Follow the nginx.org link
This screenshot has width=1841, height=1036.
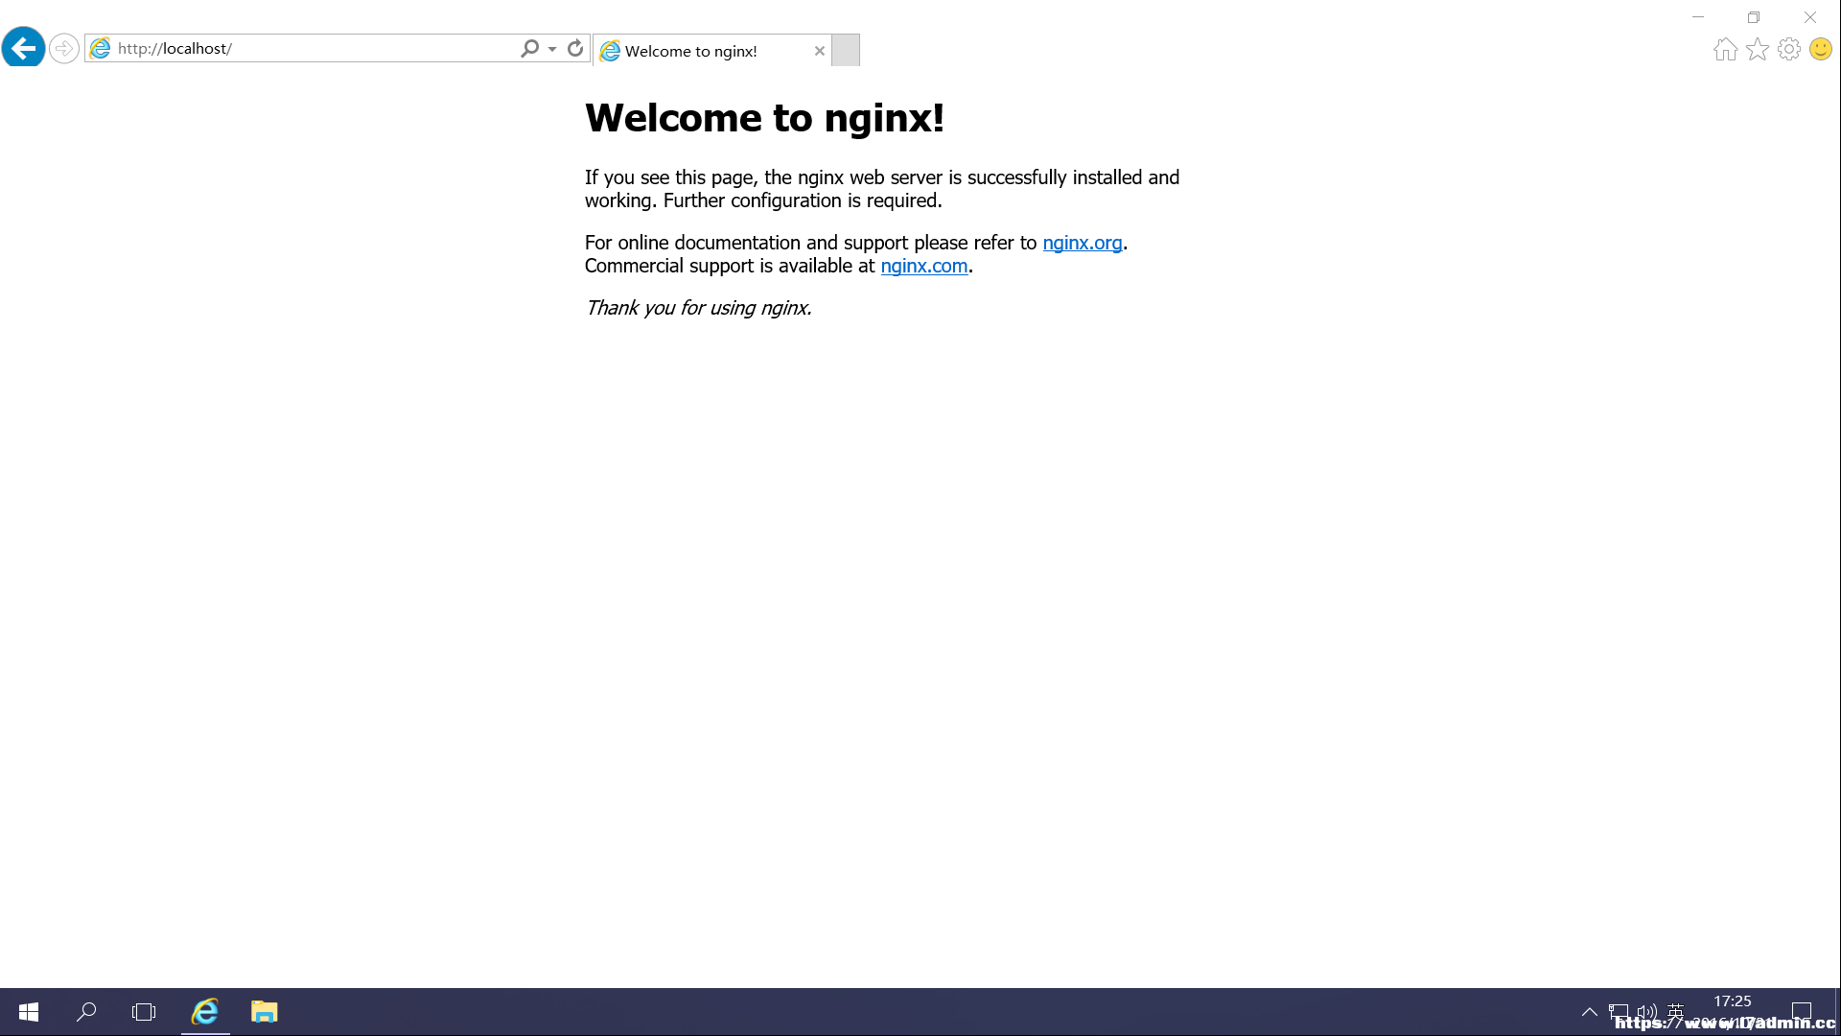click(1083, 243)
